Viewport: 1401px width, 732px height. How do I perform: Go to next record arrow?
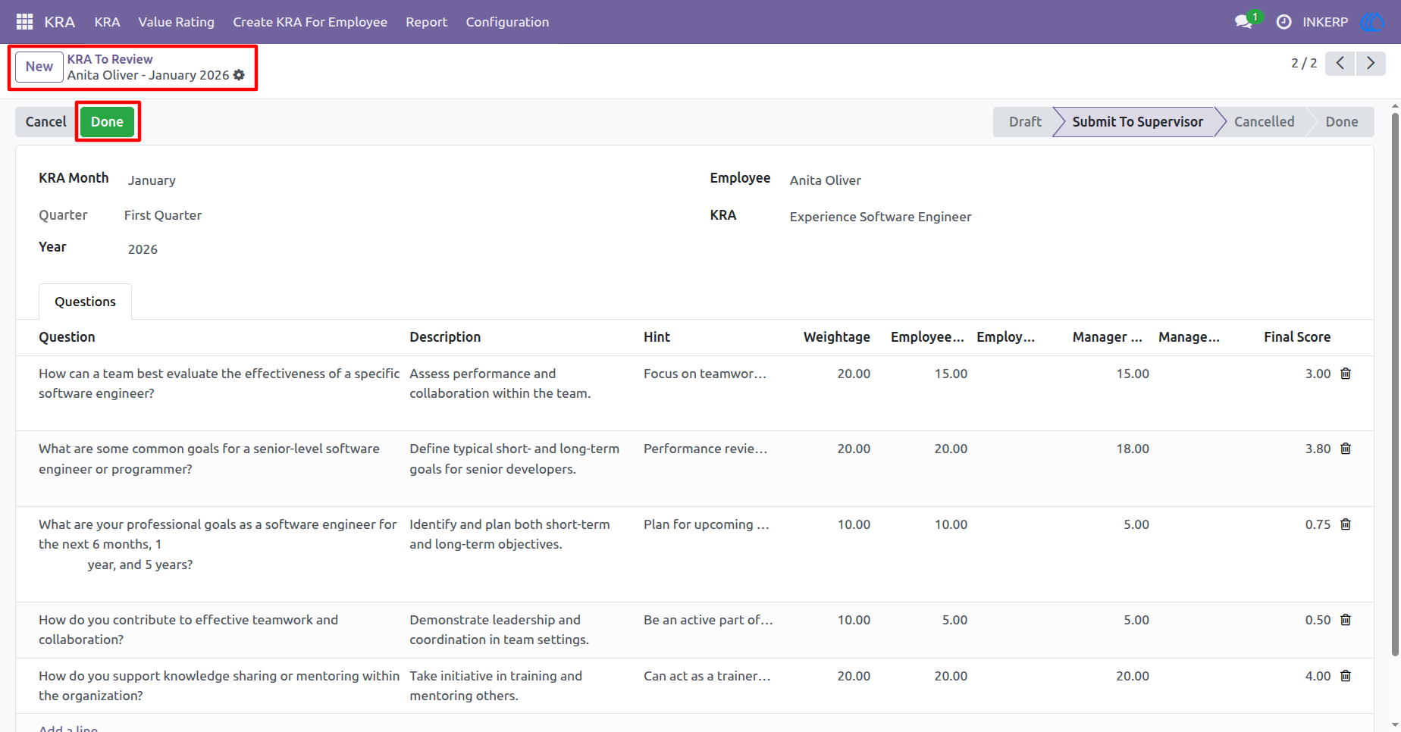coord(1371,63)
